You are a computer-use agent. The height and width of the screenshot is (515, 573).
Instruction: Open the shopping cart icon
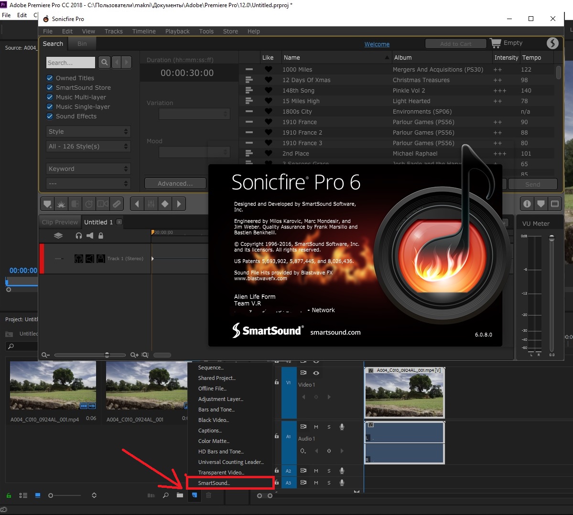(496, 43)
